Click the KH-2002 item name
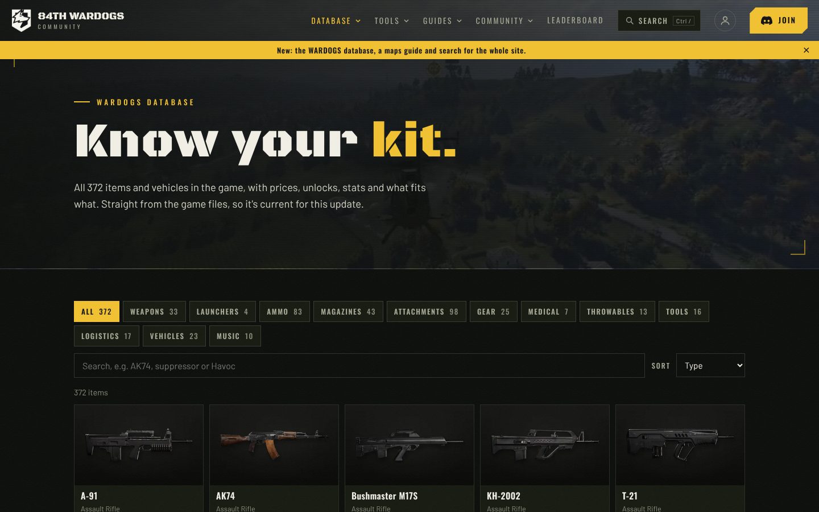The image size is (819, 512). (x=503, y=496)
